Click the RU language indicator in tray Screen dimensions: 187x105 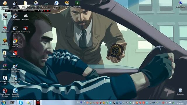(78, 102)
